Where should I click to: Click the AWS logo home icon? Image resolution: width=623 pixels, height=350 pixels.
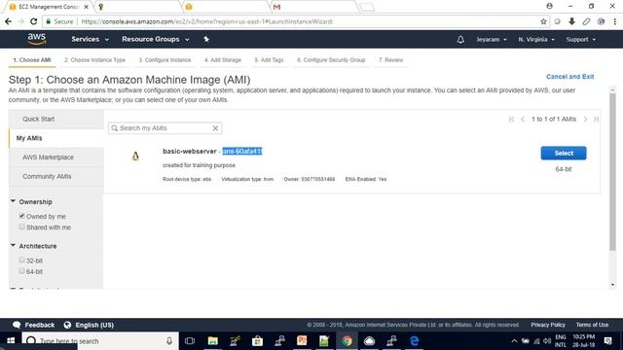(x=37, y=39)
